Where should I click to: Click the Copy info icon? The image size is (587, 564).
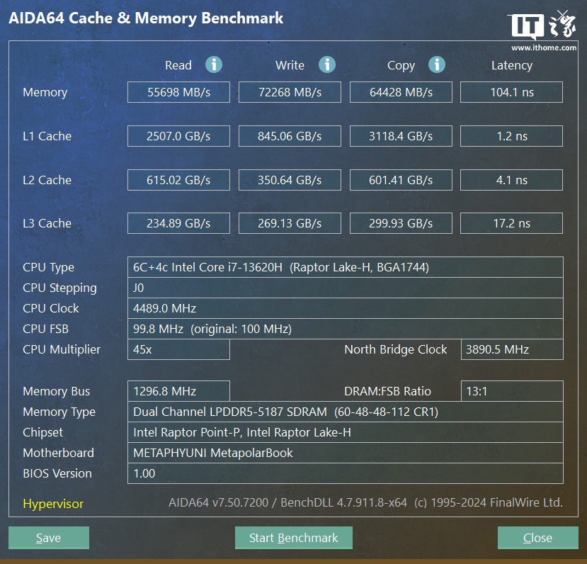436,64
